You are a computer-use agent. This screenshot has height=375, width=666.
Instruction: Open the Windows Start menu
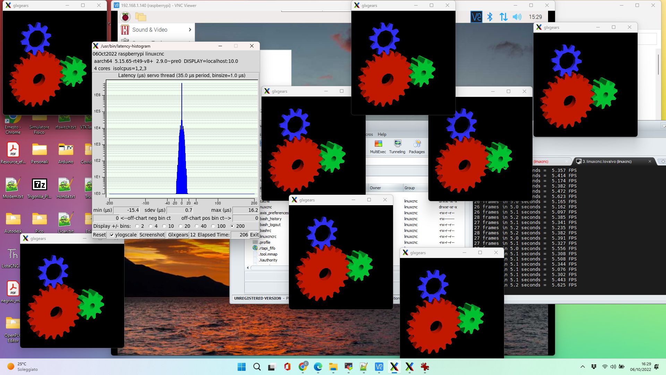(241, 367)
